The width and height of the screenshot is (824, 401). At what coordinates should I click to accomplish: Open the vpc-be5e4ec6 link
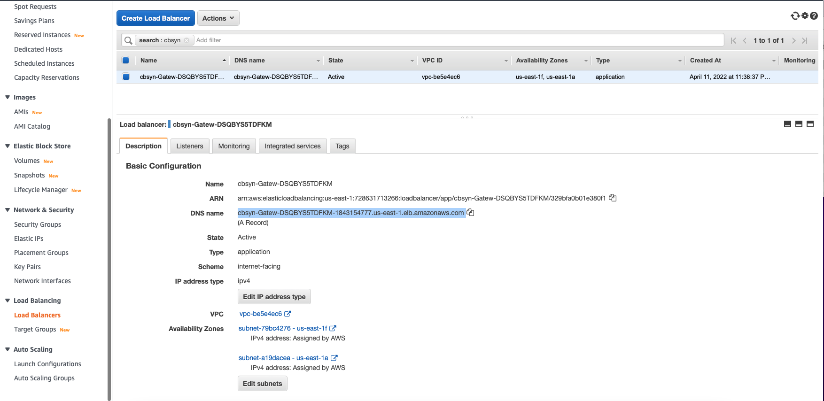pos(261,314)
